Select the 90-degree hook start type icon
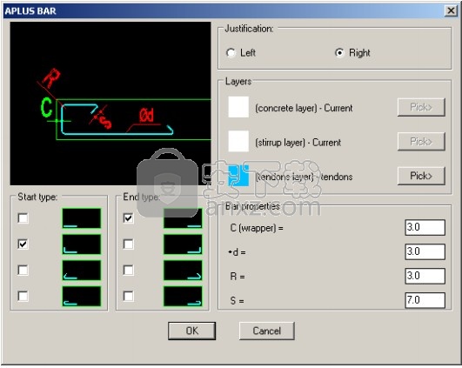Screen dimensions: 462x368 [82, 244]
